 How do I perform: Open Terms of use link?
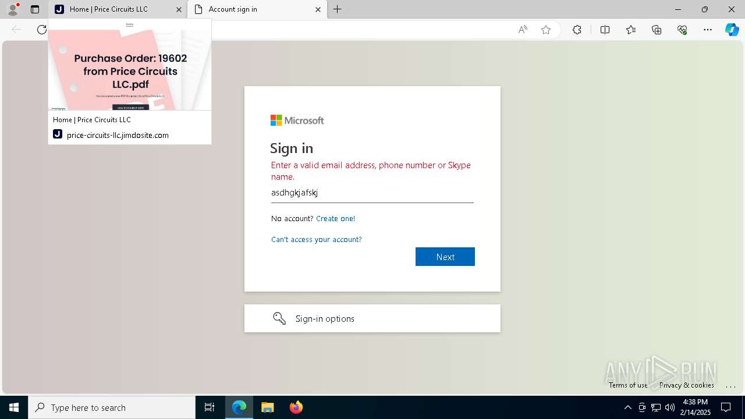coord(628,385)
